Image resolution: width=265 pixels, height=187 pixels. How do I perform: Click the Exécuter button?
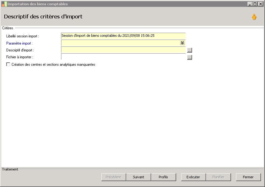tap(193, 177)
